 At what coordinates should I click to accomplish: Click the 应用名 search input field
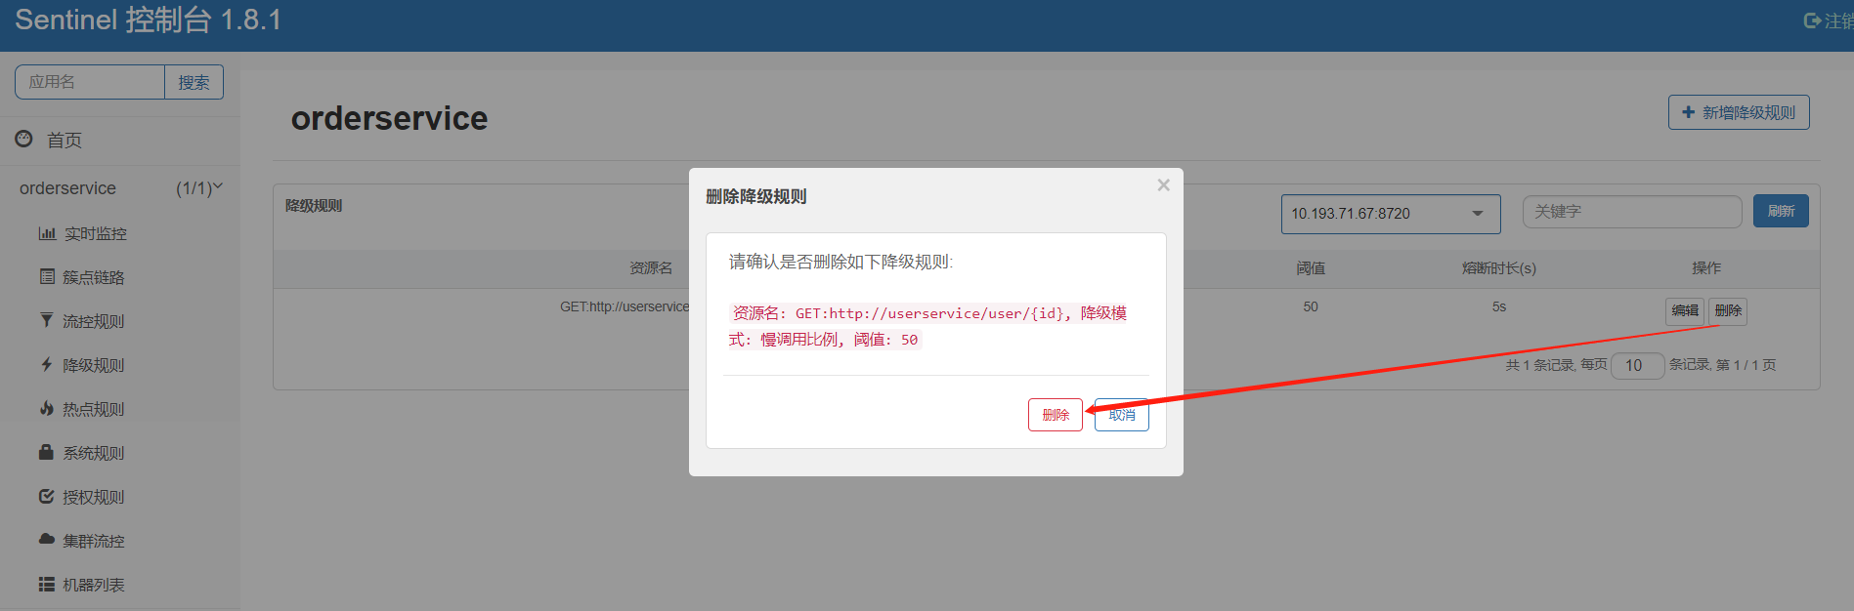click(90, 82)
